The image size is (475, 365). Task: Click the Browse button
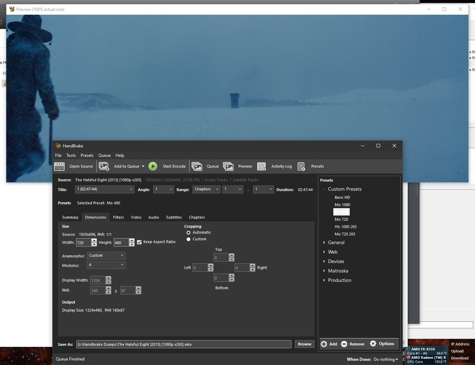(304, 344)
